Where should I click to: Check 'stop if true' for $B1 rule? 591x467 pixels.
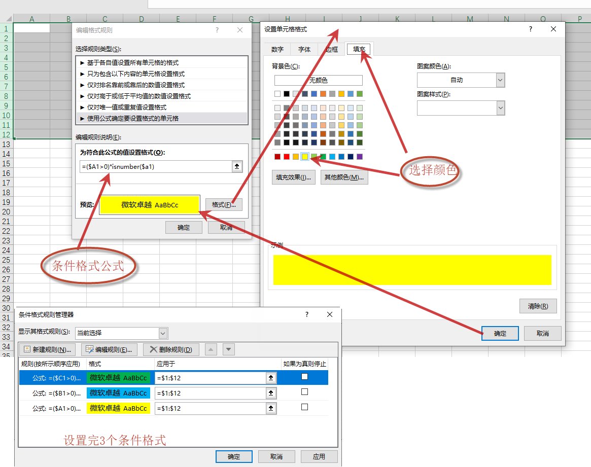tap(304, 392)
